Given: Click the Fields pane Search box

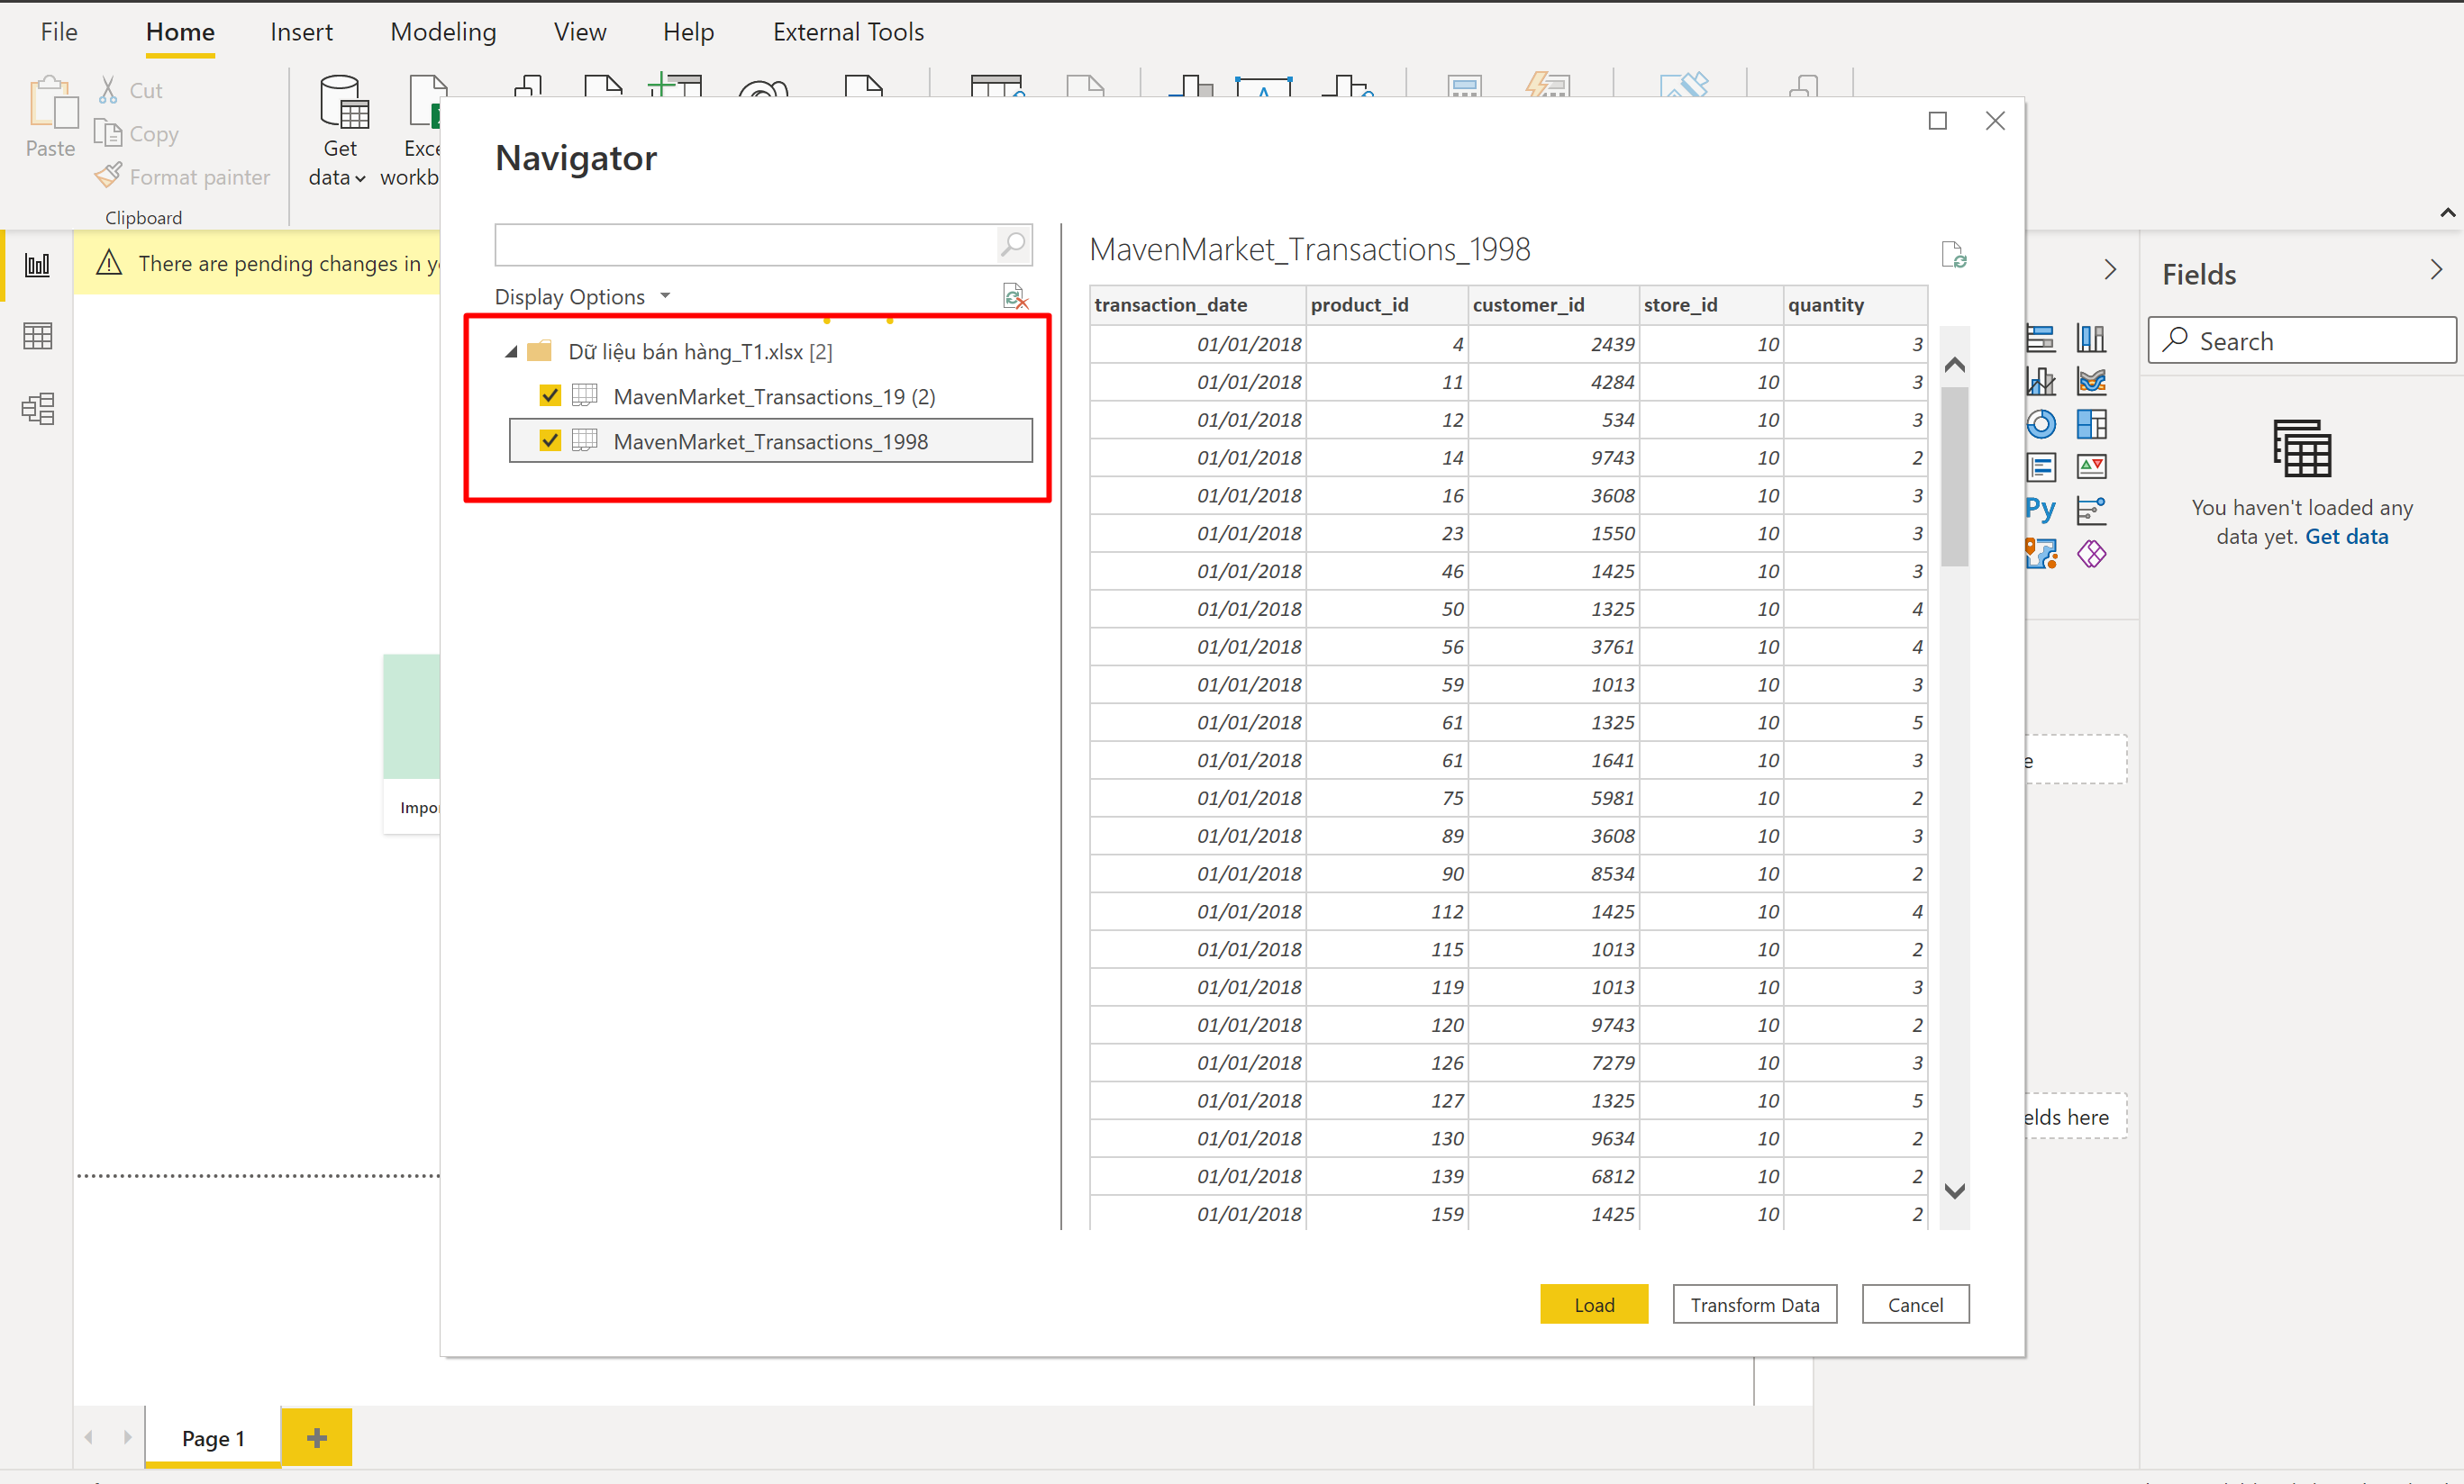Looking at the screenshot, I should pos(2302,340).
